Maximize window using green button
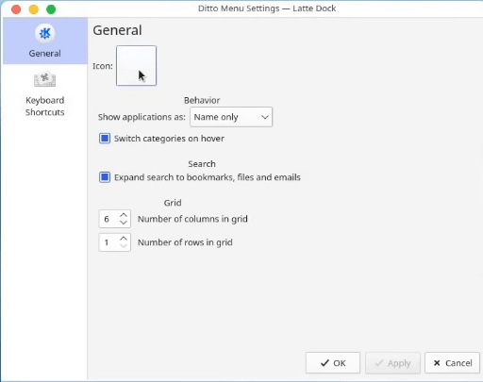 coord(51,9)
